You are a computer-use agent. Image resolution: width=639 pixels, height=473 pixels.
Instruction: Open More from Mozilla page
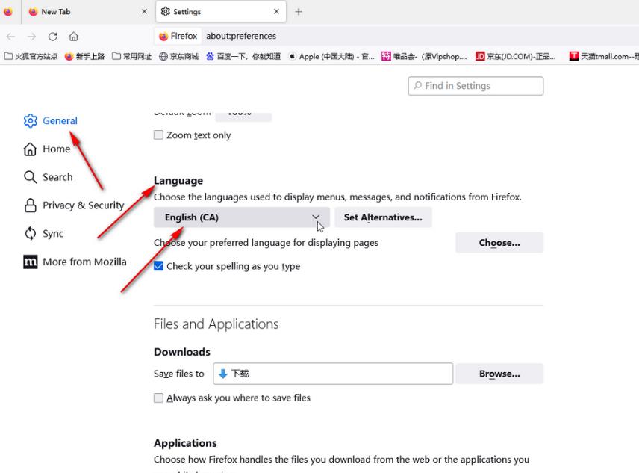point(75,262)
